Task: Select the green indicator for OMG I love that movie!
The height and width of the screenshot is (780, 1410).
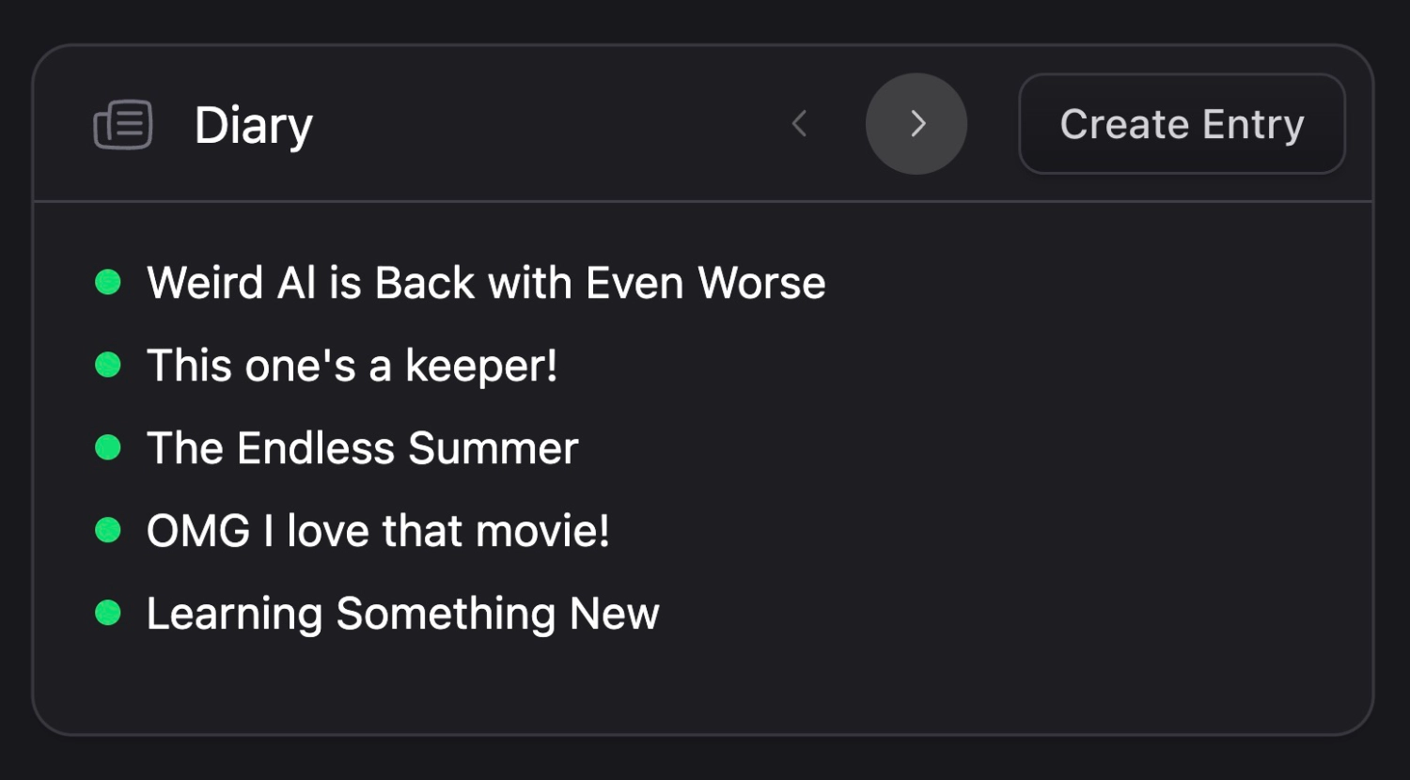Action: [x=108, y=530]
